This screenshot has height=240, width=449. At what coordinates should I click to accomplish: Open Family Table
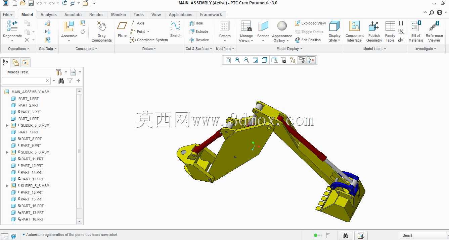[x=390, y=32]
